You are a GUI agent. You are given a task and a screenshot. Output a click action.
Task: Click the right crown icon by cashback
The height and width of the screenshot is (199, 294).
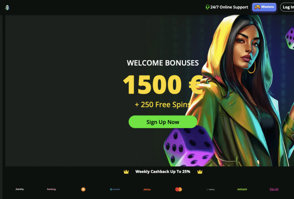click(x=200, y=172)
